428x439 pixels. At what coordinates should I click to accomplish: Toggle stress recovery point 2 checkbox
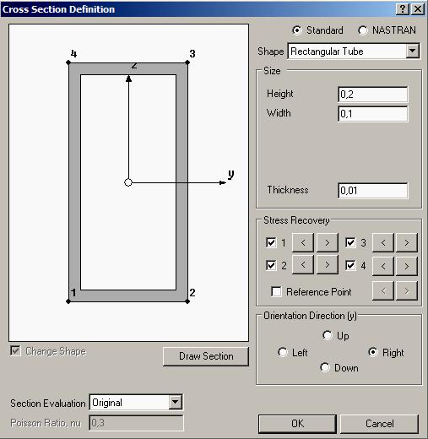point(271,265)
